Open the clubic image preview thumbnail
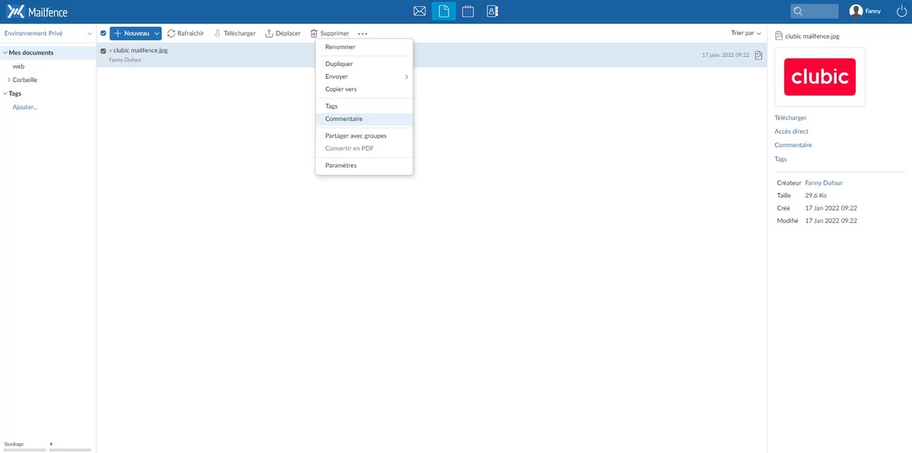 [x=819, y=77]
